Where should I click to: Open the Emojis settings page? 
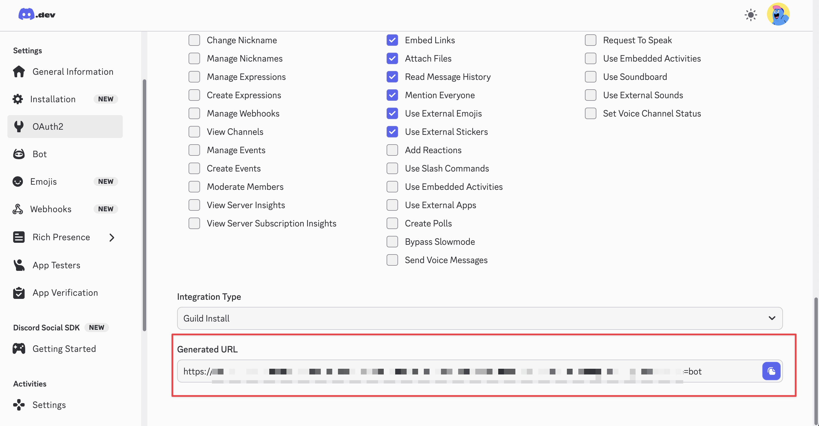(65, 181)
